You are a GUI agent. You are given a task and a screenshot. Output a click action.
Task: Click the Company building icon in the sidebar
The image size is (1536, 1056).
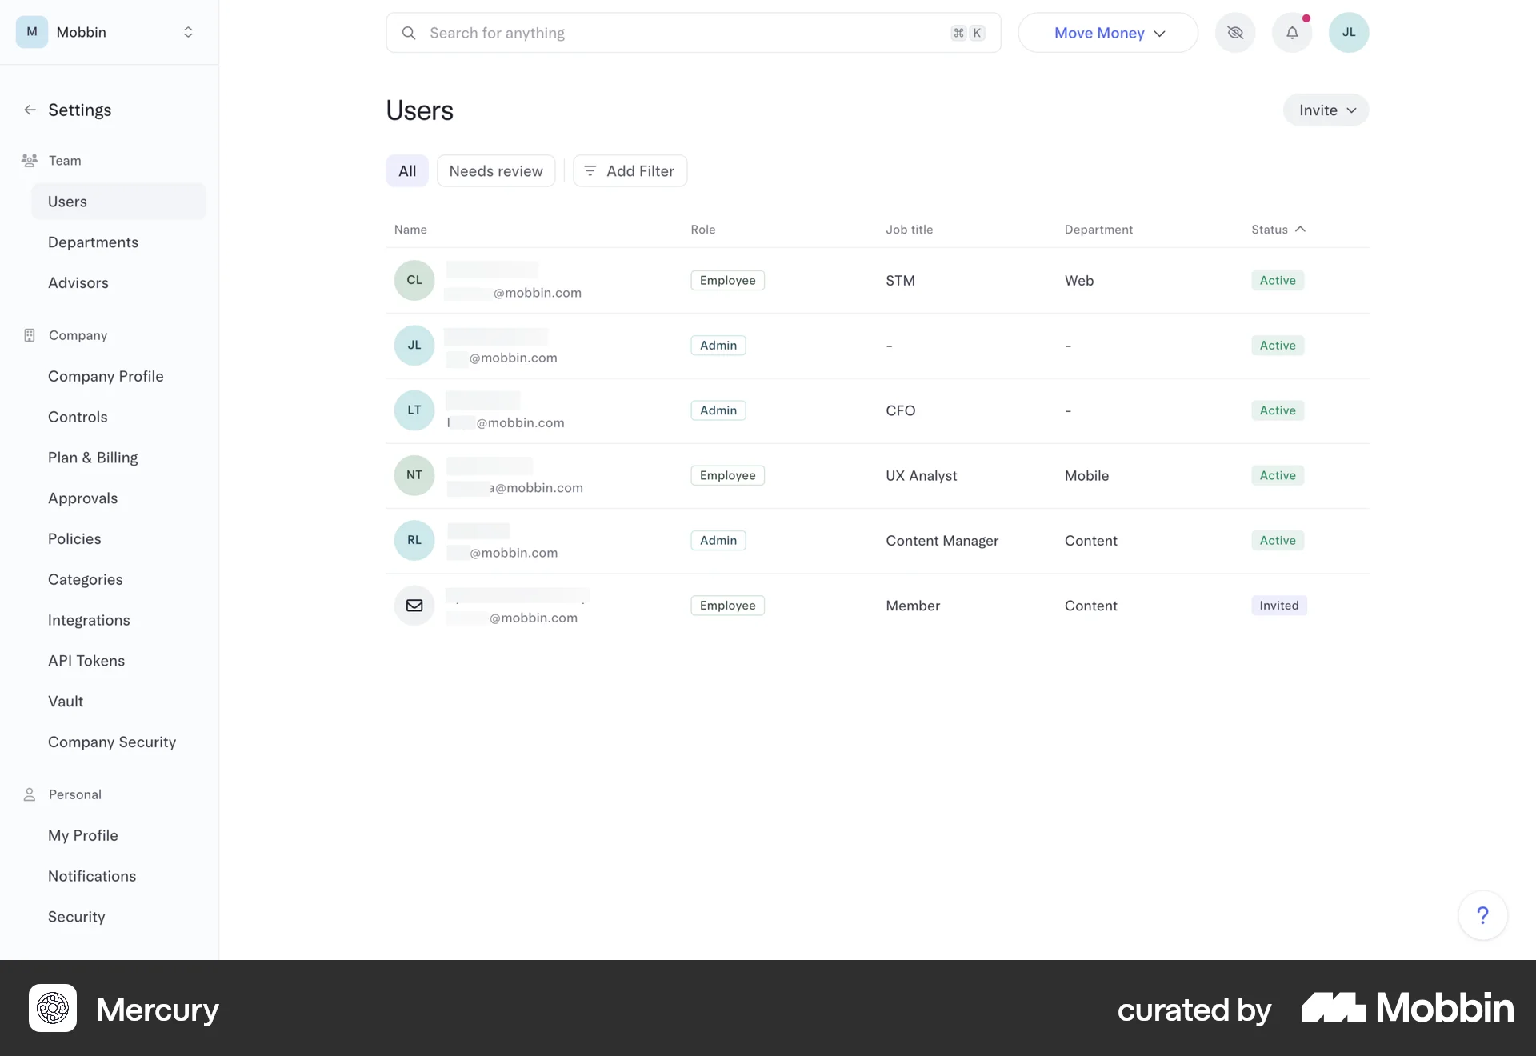[29, 334]
